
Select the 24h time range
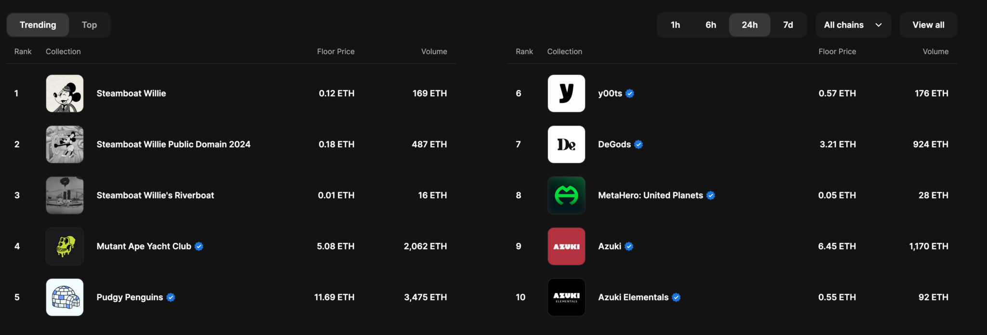click(x=749, y=25)
